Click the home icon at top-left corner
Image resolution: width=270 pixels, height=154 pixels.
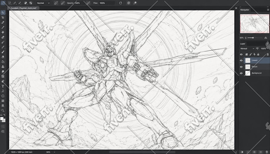(3, 3)
